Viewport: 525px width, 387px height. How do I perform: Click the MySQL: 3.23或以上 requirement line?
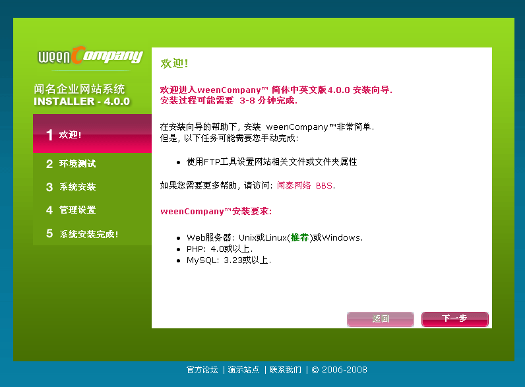(229, 260)
